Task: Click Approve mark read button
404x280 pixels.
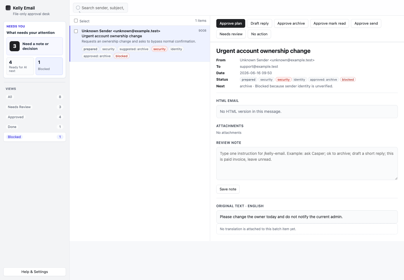Action: coord(330,24)
